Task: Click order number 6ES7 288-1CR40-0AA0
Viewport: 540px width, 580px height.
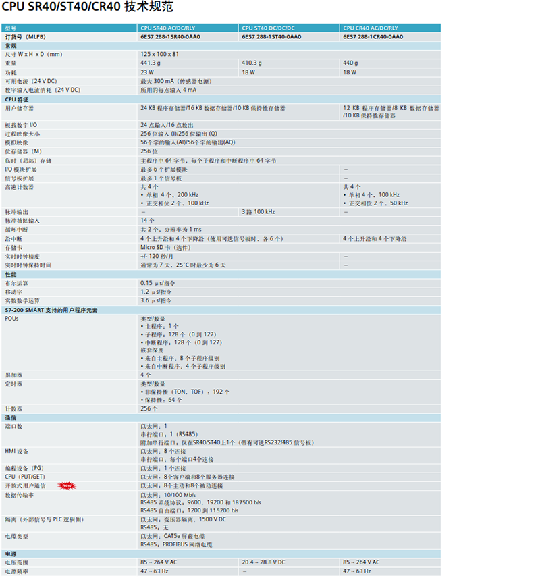Action: coord(373,37)
